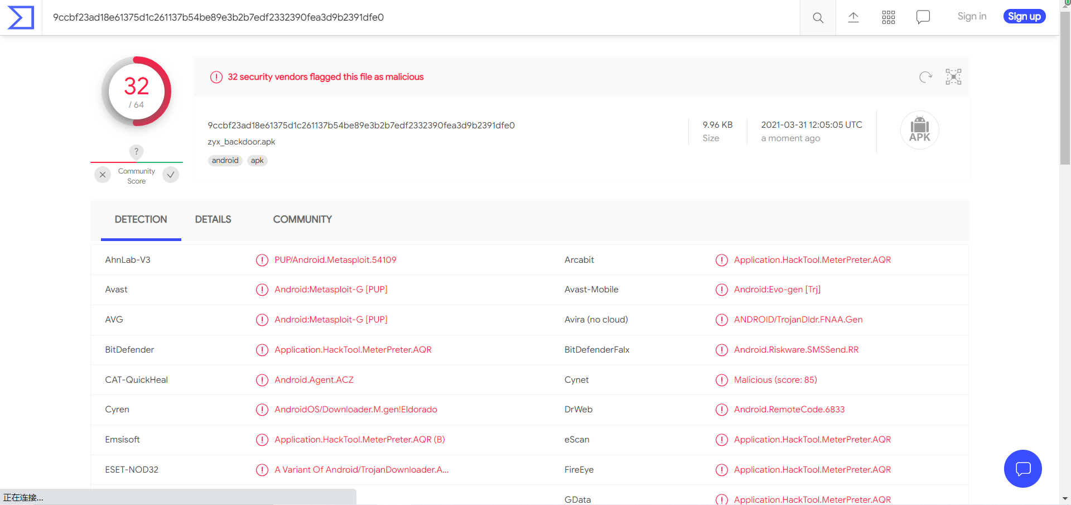Click the search magnifier icon
This screenshot has width=1071, height=505.
(x=818, y=17)
